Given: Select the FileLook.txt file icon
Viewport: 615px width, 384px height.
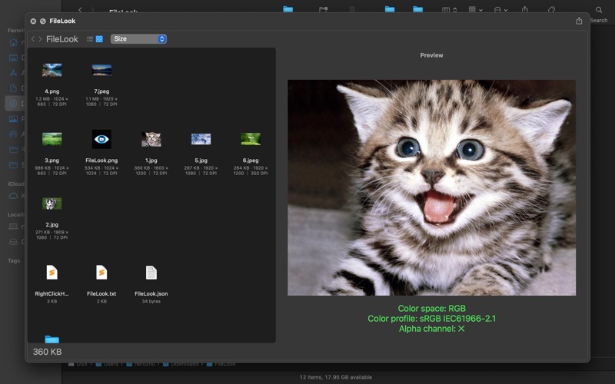Looking at the screenshot, I should coord(101,273).
